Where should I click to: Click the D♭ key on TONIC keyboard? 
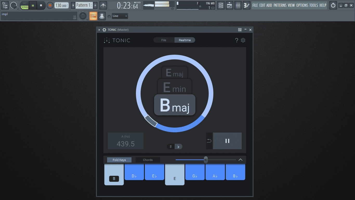(x=134, y=172)
